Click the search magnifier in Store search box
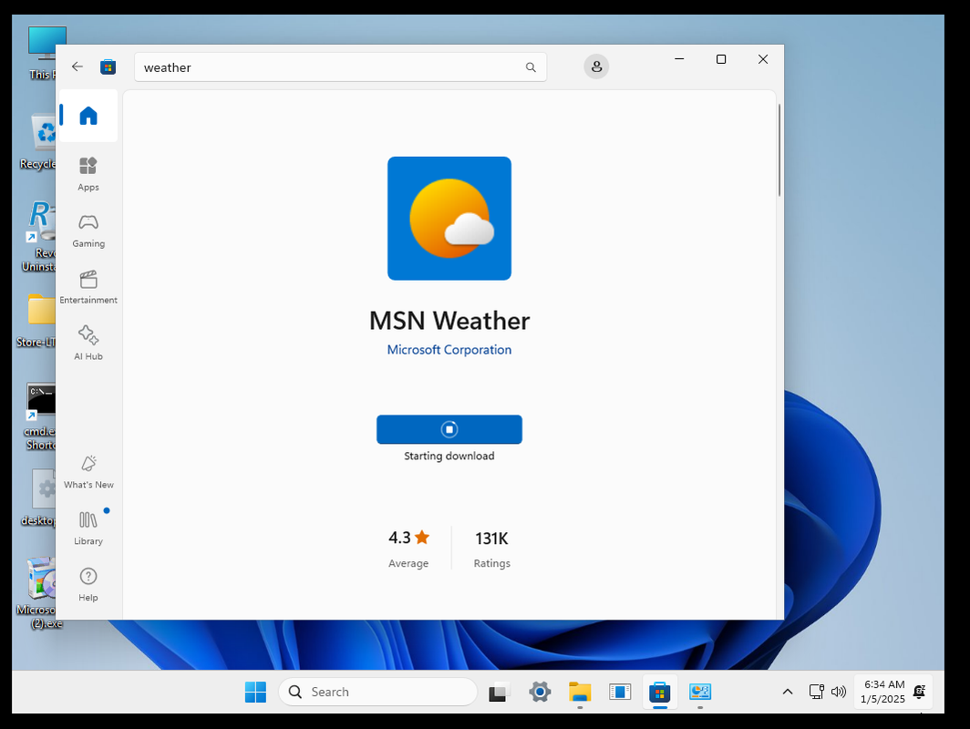Screen dimensions: 970x729 531,67
